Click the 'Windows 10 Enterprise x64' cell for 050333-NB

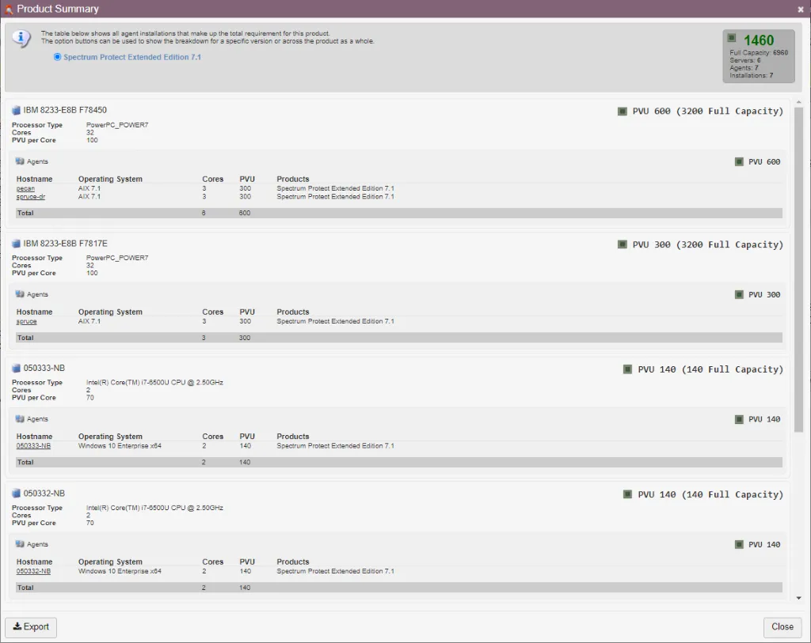pyautogui.click(x=120, y=446)
